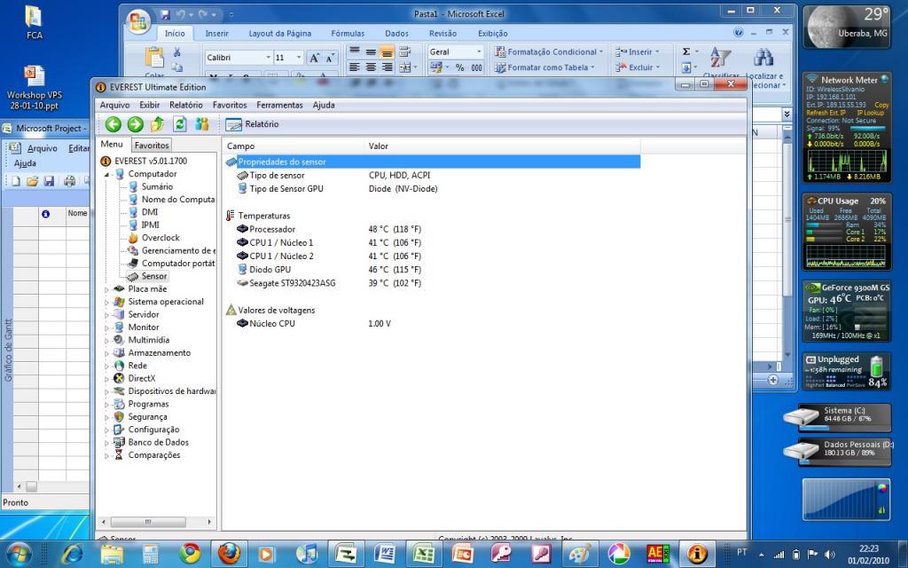Click Formatação Condicional in Excel
Image resolution: width=908 pixels, height=568 pixels.
pos(549,51)
